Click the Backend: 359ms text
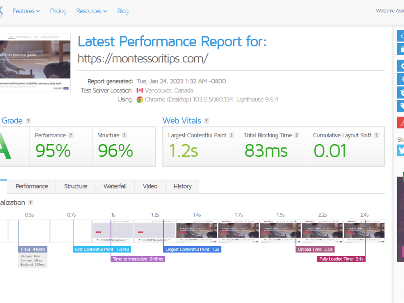 32,265
